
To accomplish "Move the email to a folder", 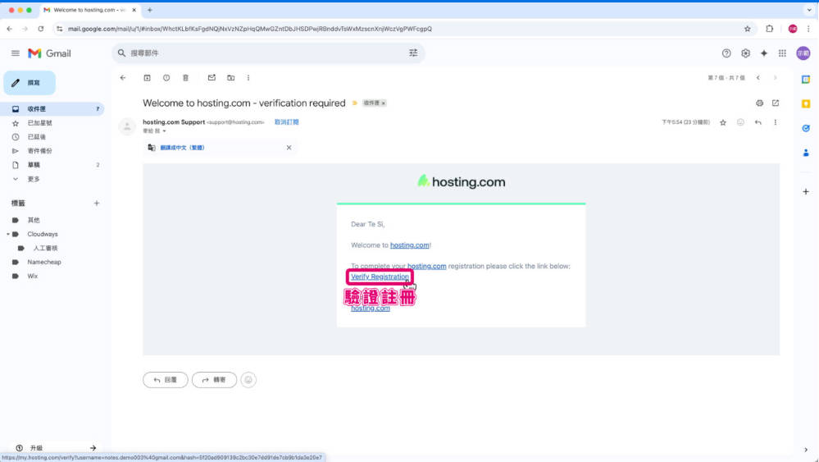I will 231,78.
